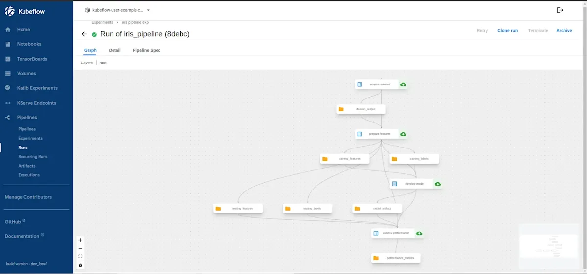Click the cloud status icon beside develop-model
The width and height of the screenshot is (587, 274).
pyautogui.click(x=438, y=184)
